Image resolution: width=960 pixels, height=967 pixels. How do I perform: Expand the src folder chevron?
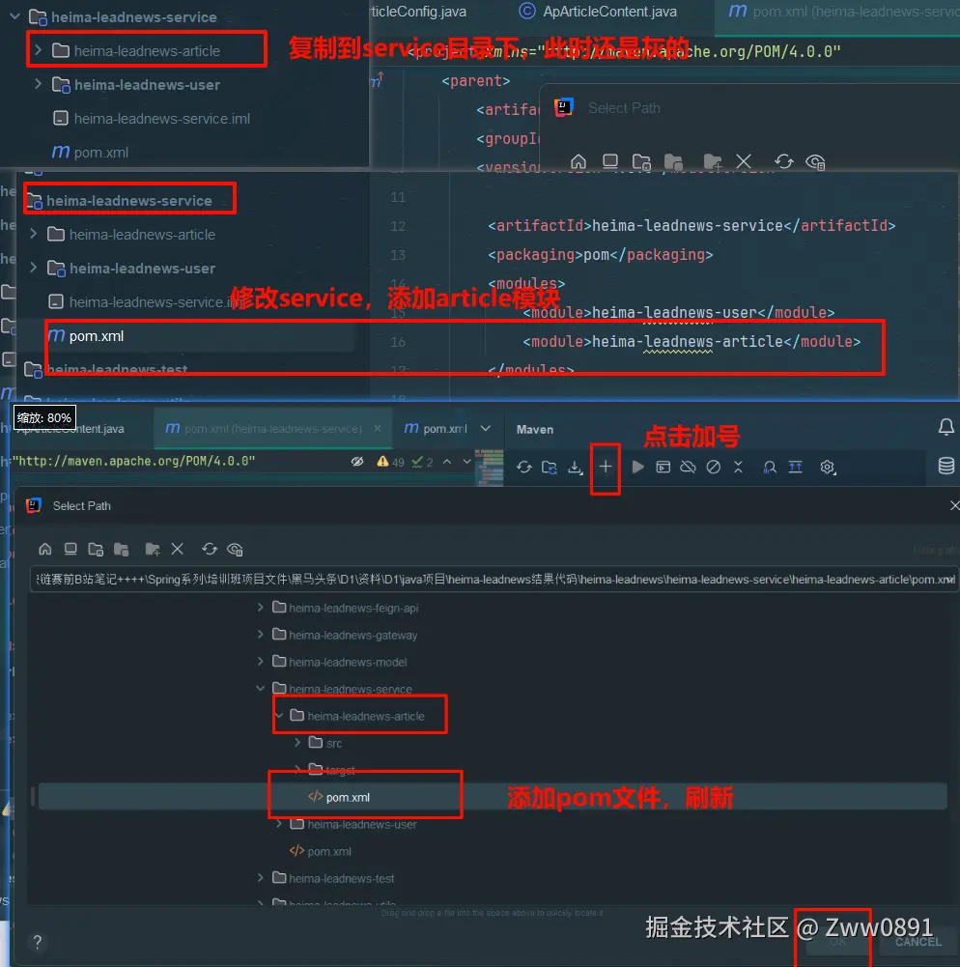(297, 743)
